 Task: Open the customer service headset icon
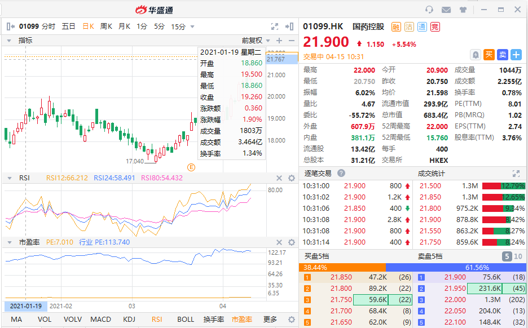click(x=429, y=10)
